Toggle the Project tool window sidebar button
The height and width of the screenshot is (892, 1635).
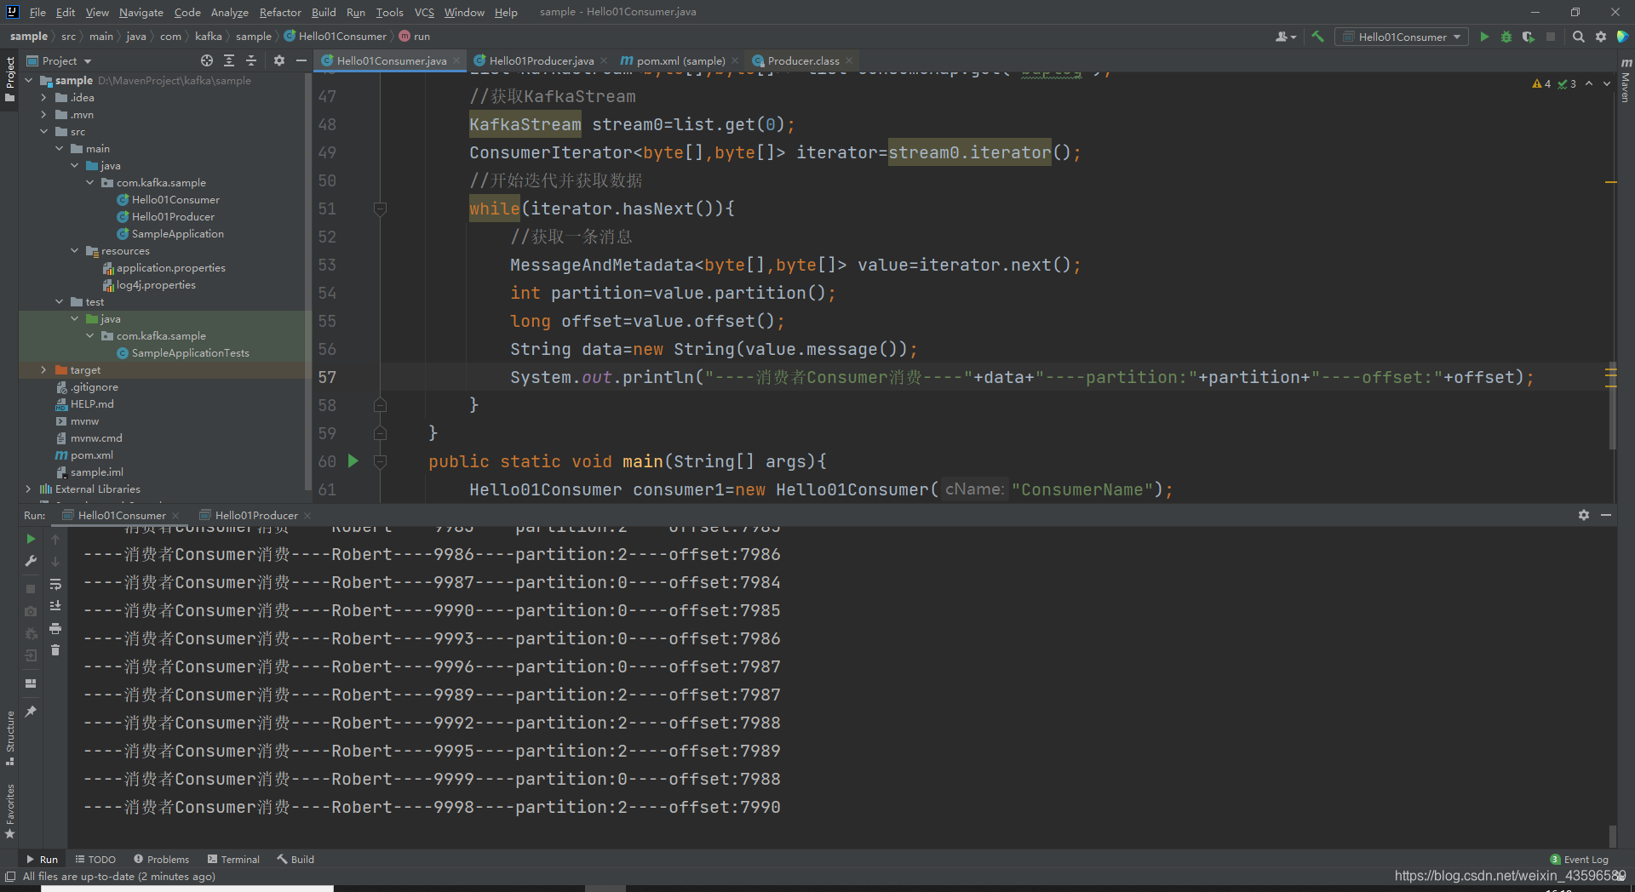click(9, 78)
